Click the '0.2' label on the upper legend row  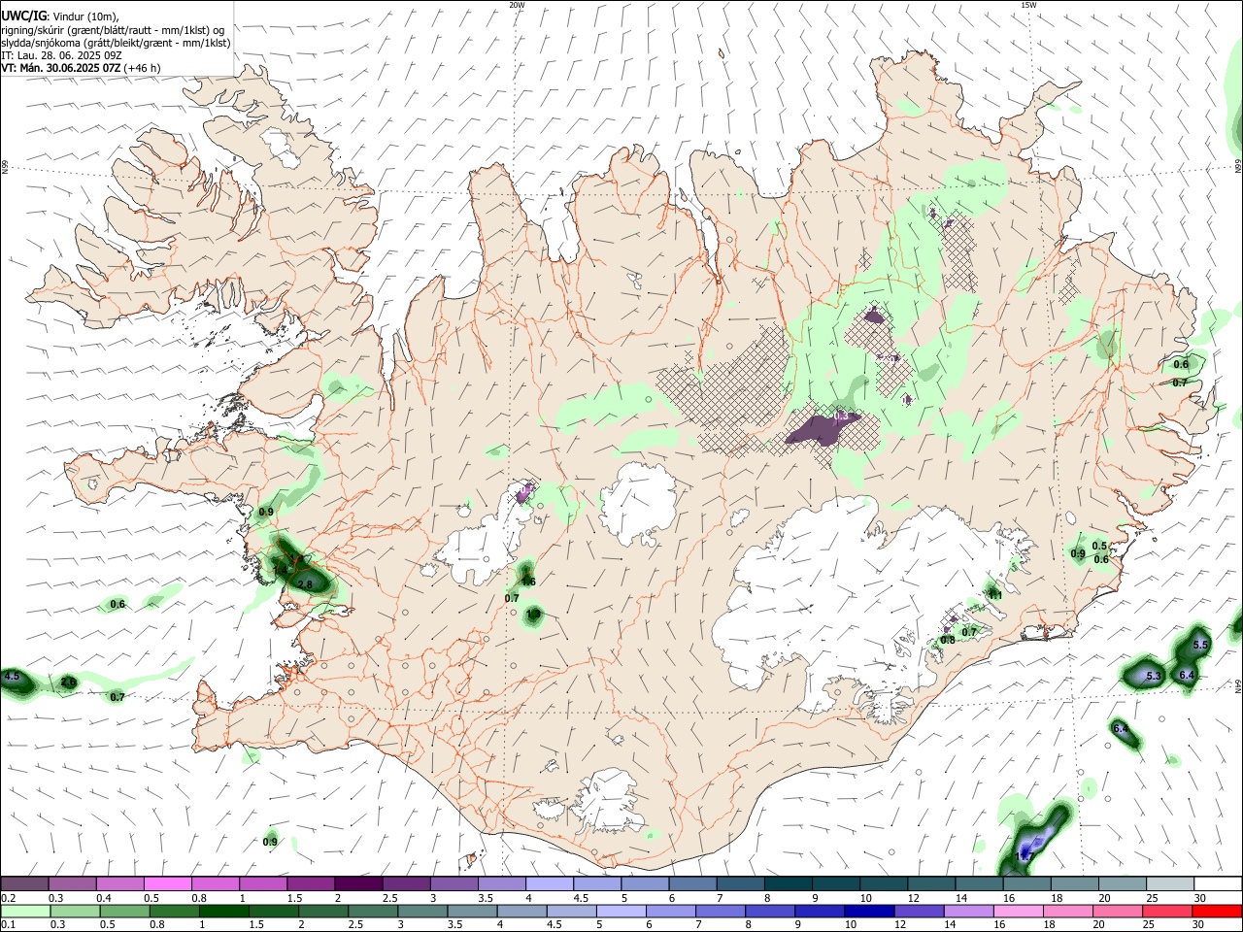pos(8,897)
